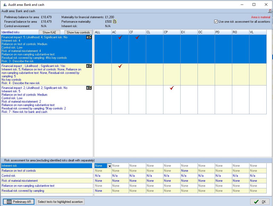The width and height of the screenshot is (273, 206).
Task: Click the audit area window title icon
Action: click(5, 5)
